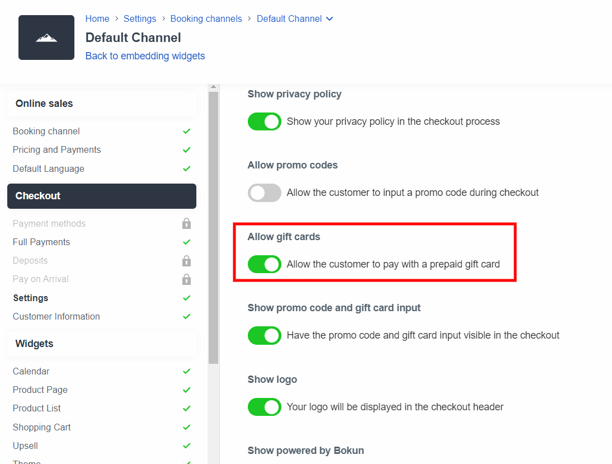
Task: Turn off the Allow gift cards toggle
Action: (264, 264)
